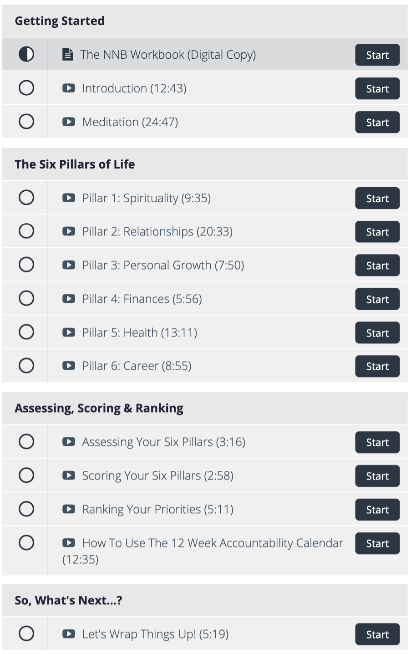Screen dimensions: 411x654
Task: Click video icon for Pillar 1: Spirituality
Action: point(69,198)
